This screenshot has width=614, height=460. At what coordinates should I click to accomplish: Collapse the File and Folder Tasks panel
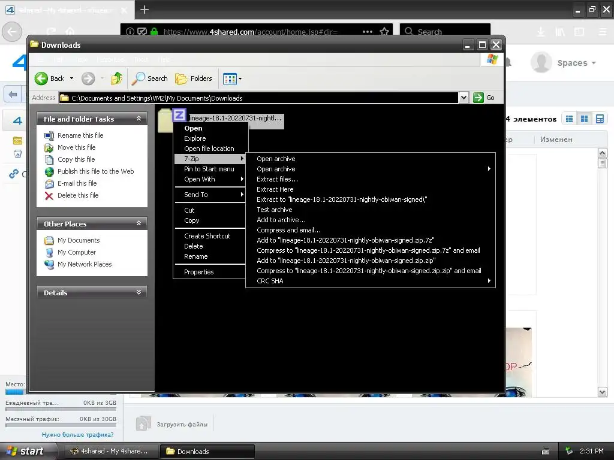click(x=139, y=119)
